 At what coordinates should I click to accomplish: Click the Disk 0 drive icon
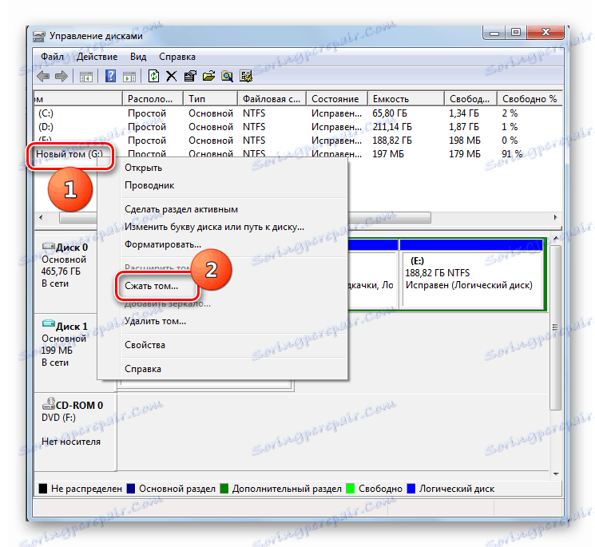point(49,247)
